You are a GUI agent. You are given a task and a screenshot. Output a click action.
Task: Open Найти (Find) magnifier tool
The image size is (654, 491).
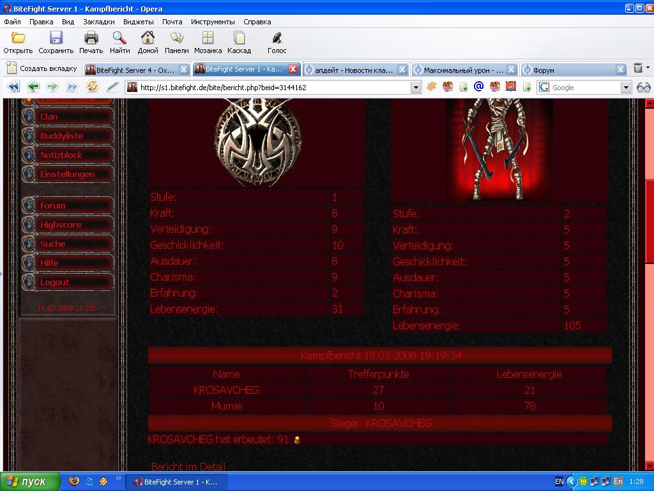point(119,38)
